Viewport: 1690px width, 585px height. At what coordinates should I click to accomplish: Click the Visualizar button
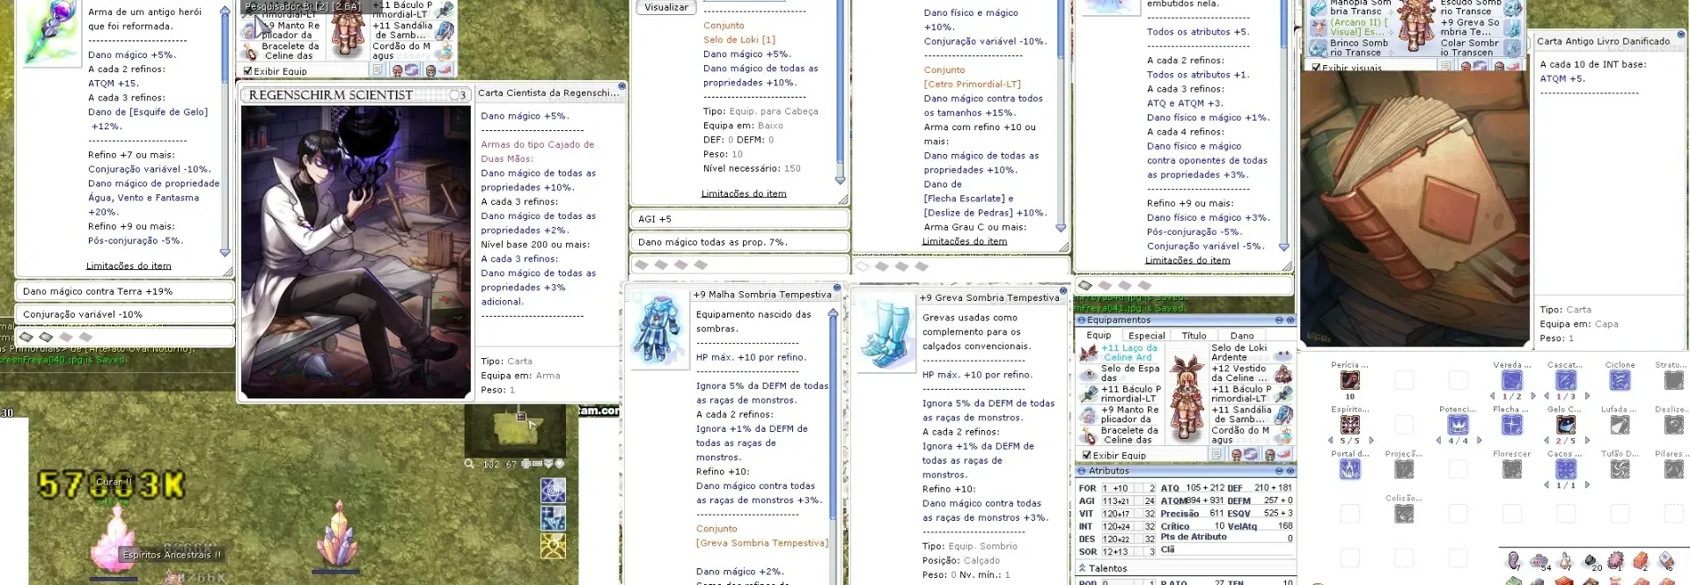coord(666,7)
